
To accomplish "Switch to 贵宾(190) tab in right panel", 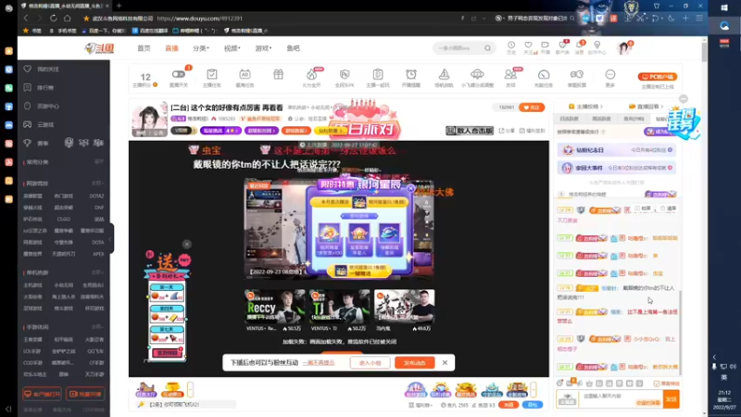I will point(634,119).
